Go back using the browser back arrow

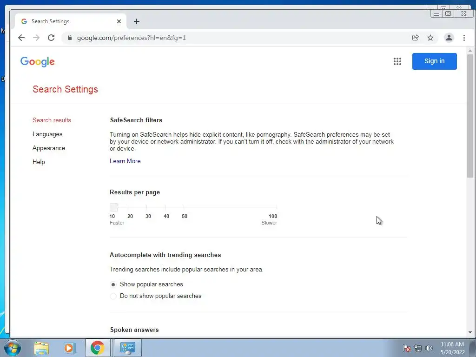click(21, 38)
